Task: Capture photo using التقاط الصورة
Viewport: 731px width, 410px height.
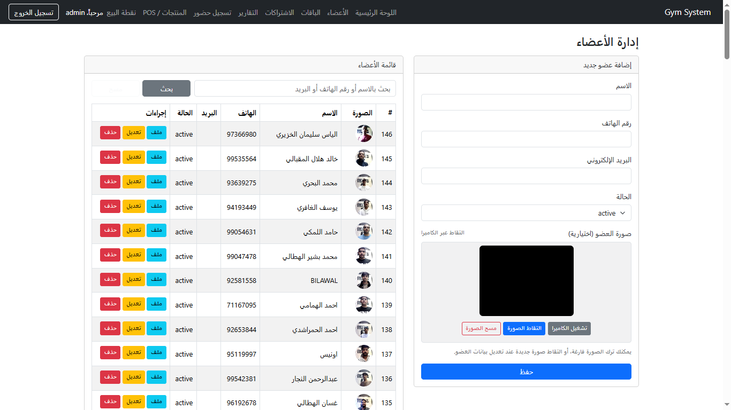Action: [x=524, y=328]
